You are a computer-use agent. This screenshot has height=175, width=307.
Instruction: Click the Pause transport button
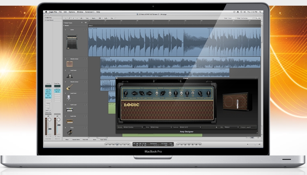tap(124, 144)
